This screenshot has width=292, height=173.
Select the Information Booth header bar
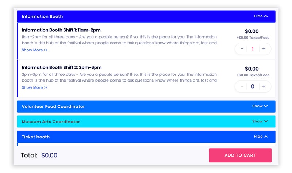146,16
